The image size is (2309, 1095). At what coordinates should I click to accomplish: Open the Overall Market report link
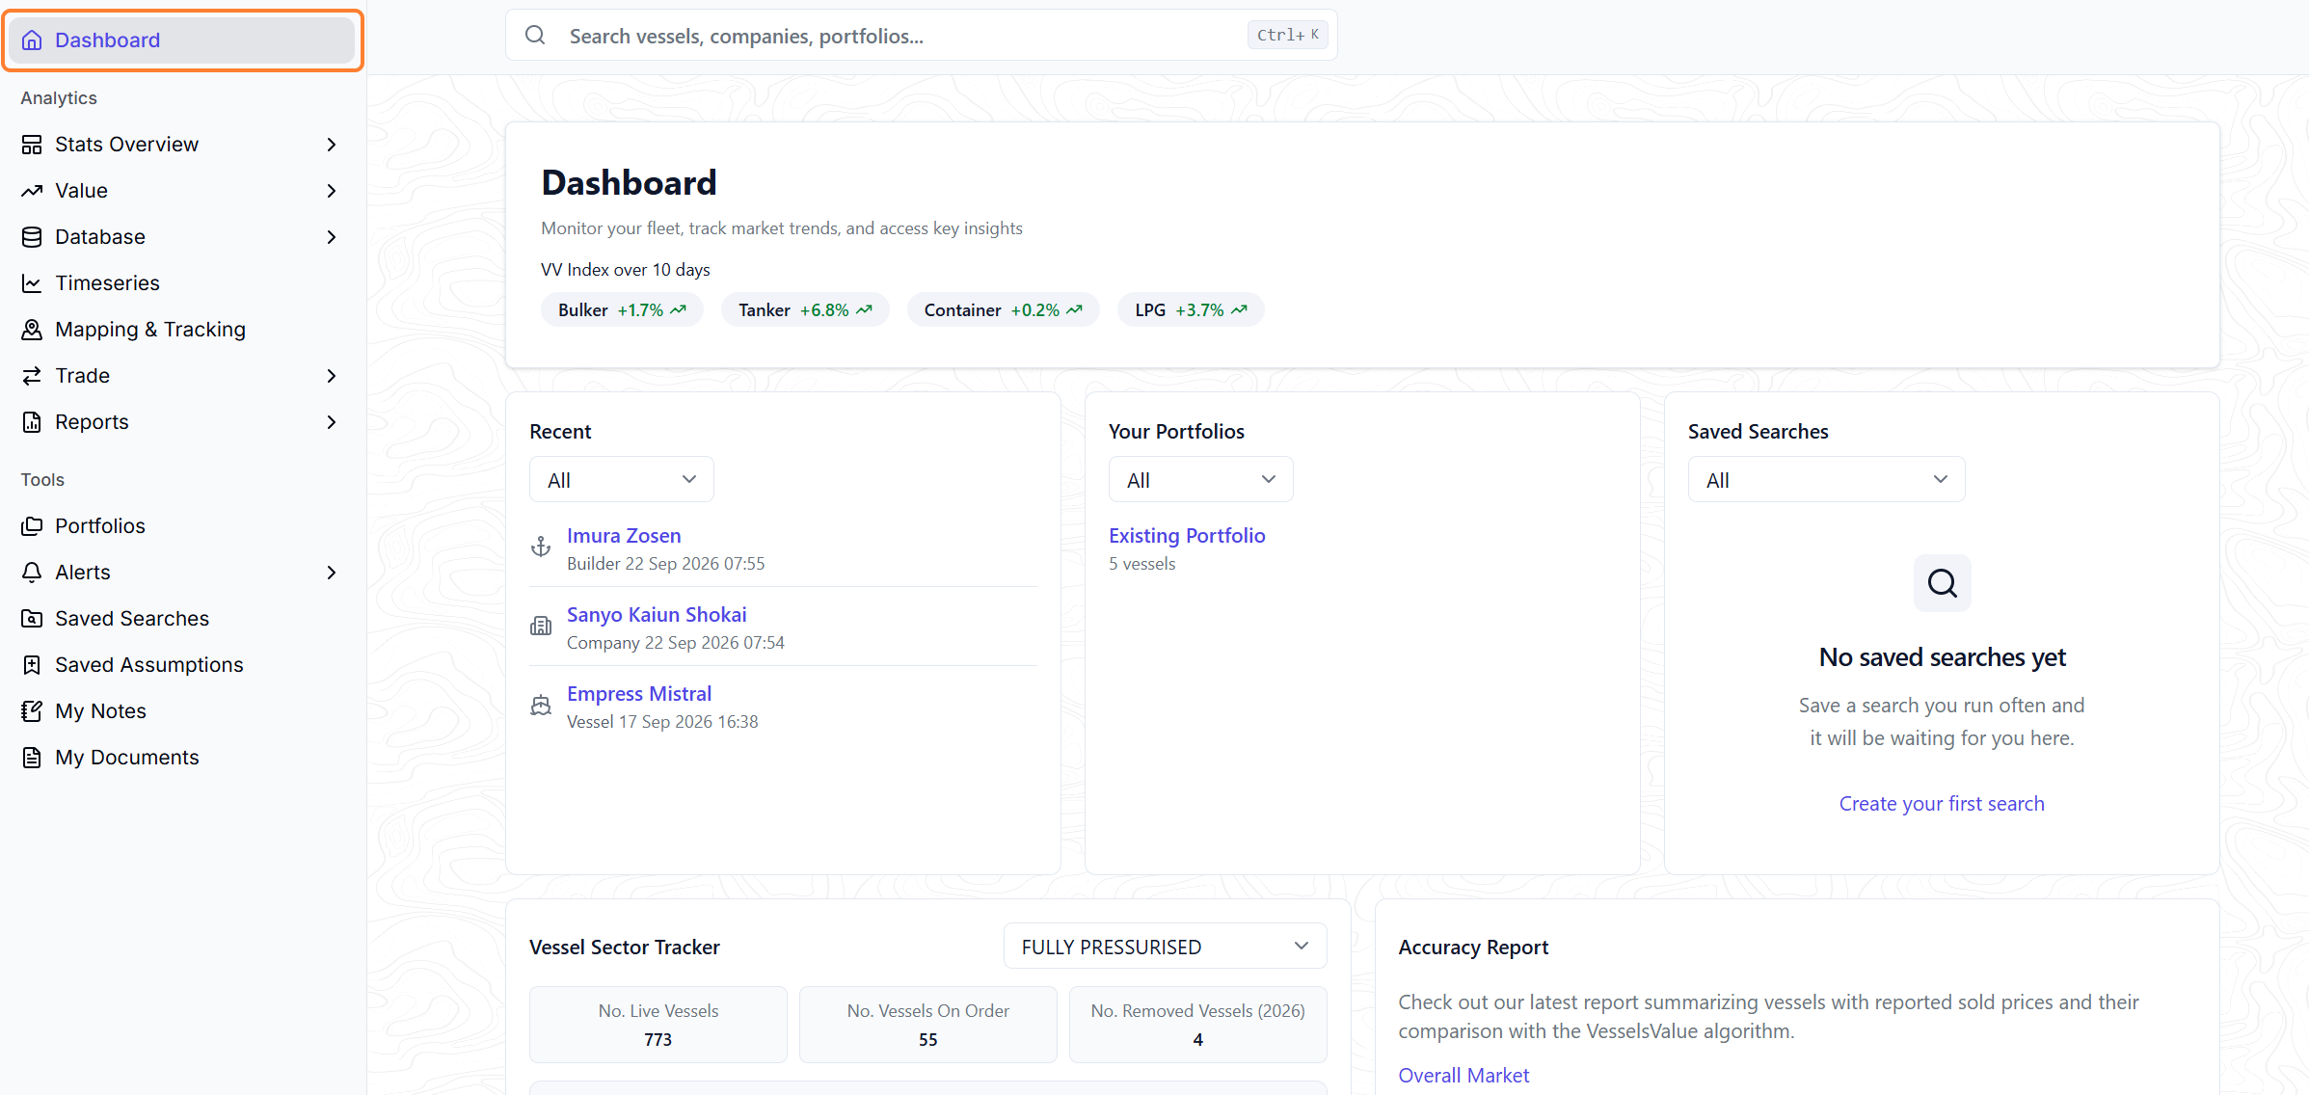[x=1463, y=1076]
